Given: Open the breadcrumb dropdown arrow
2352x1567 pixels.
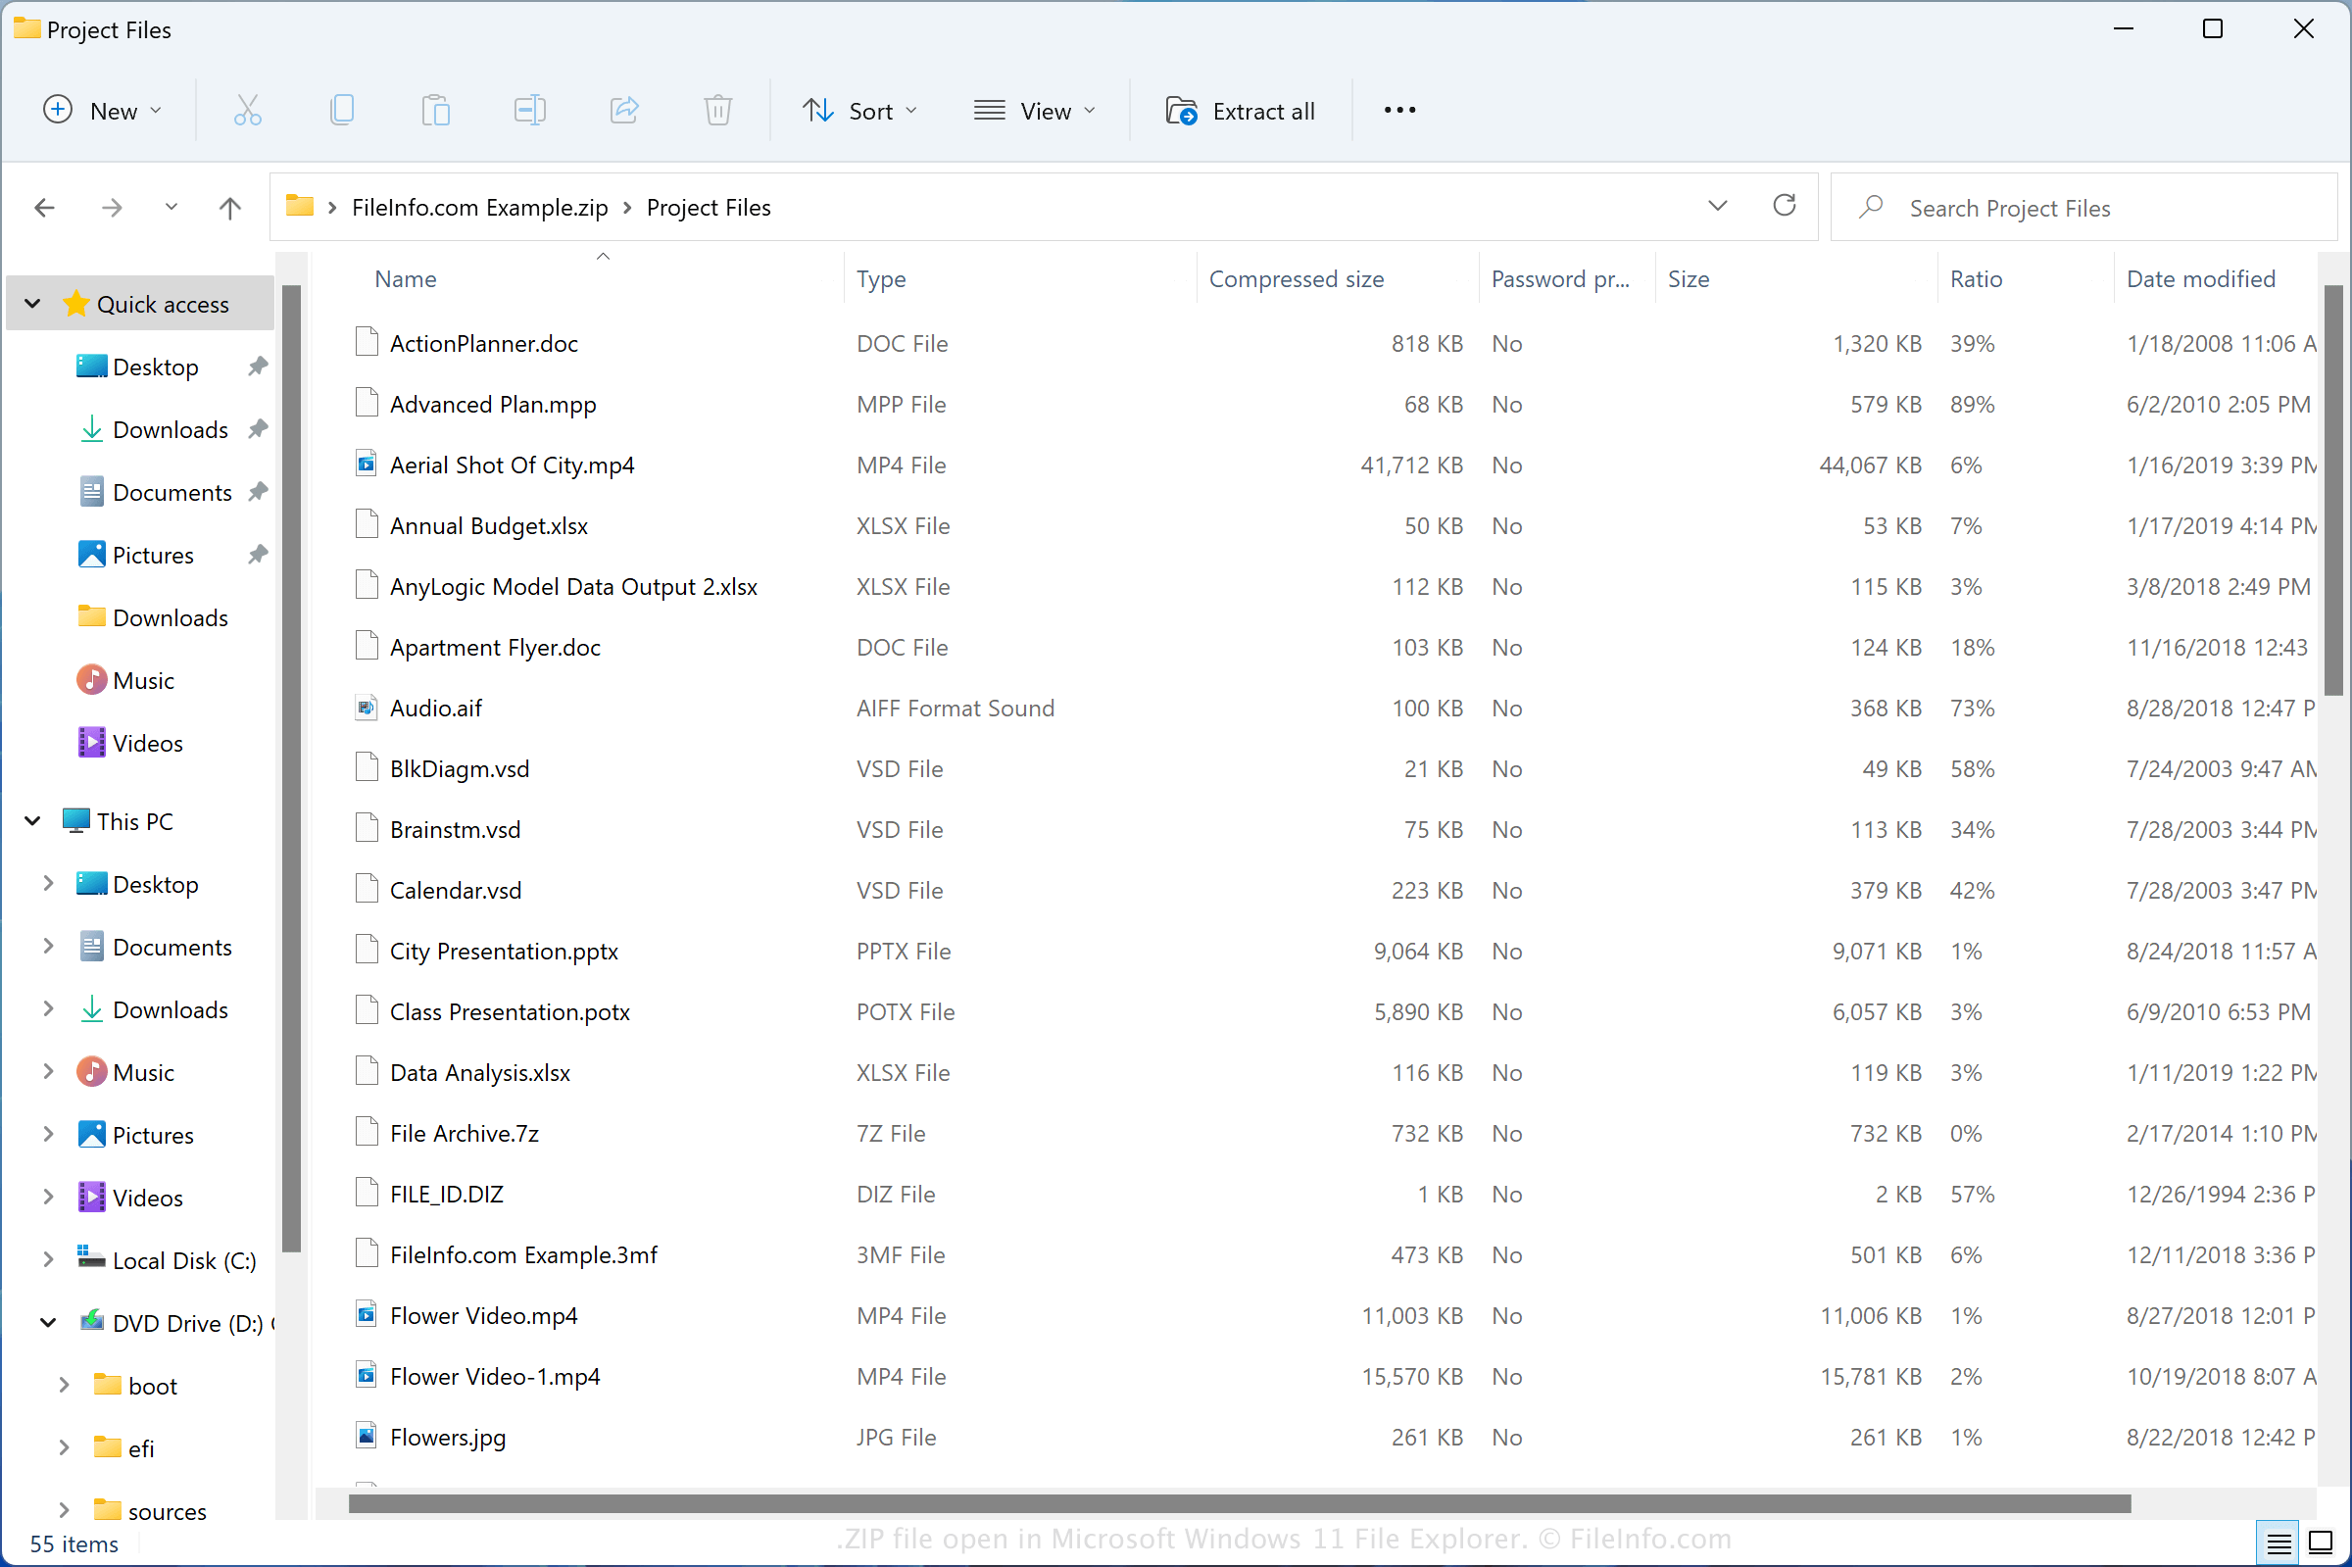Looking at the screenshot, I should tap(1715, 207).
